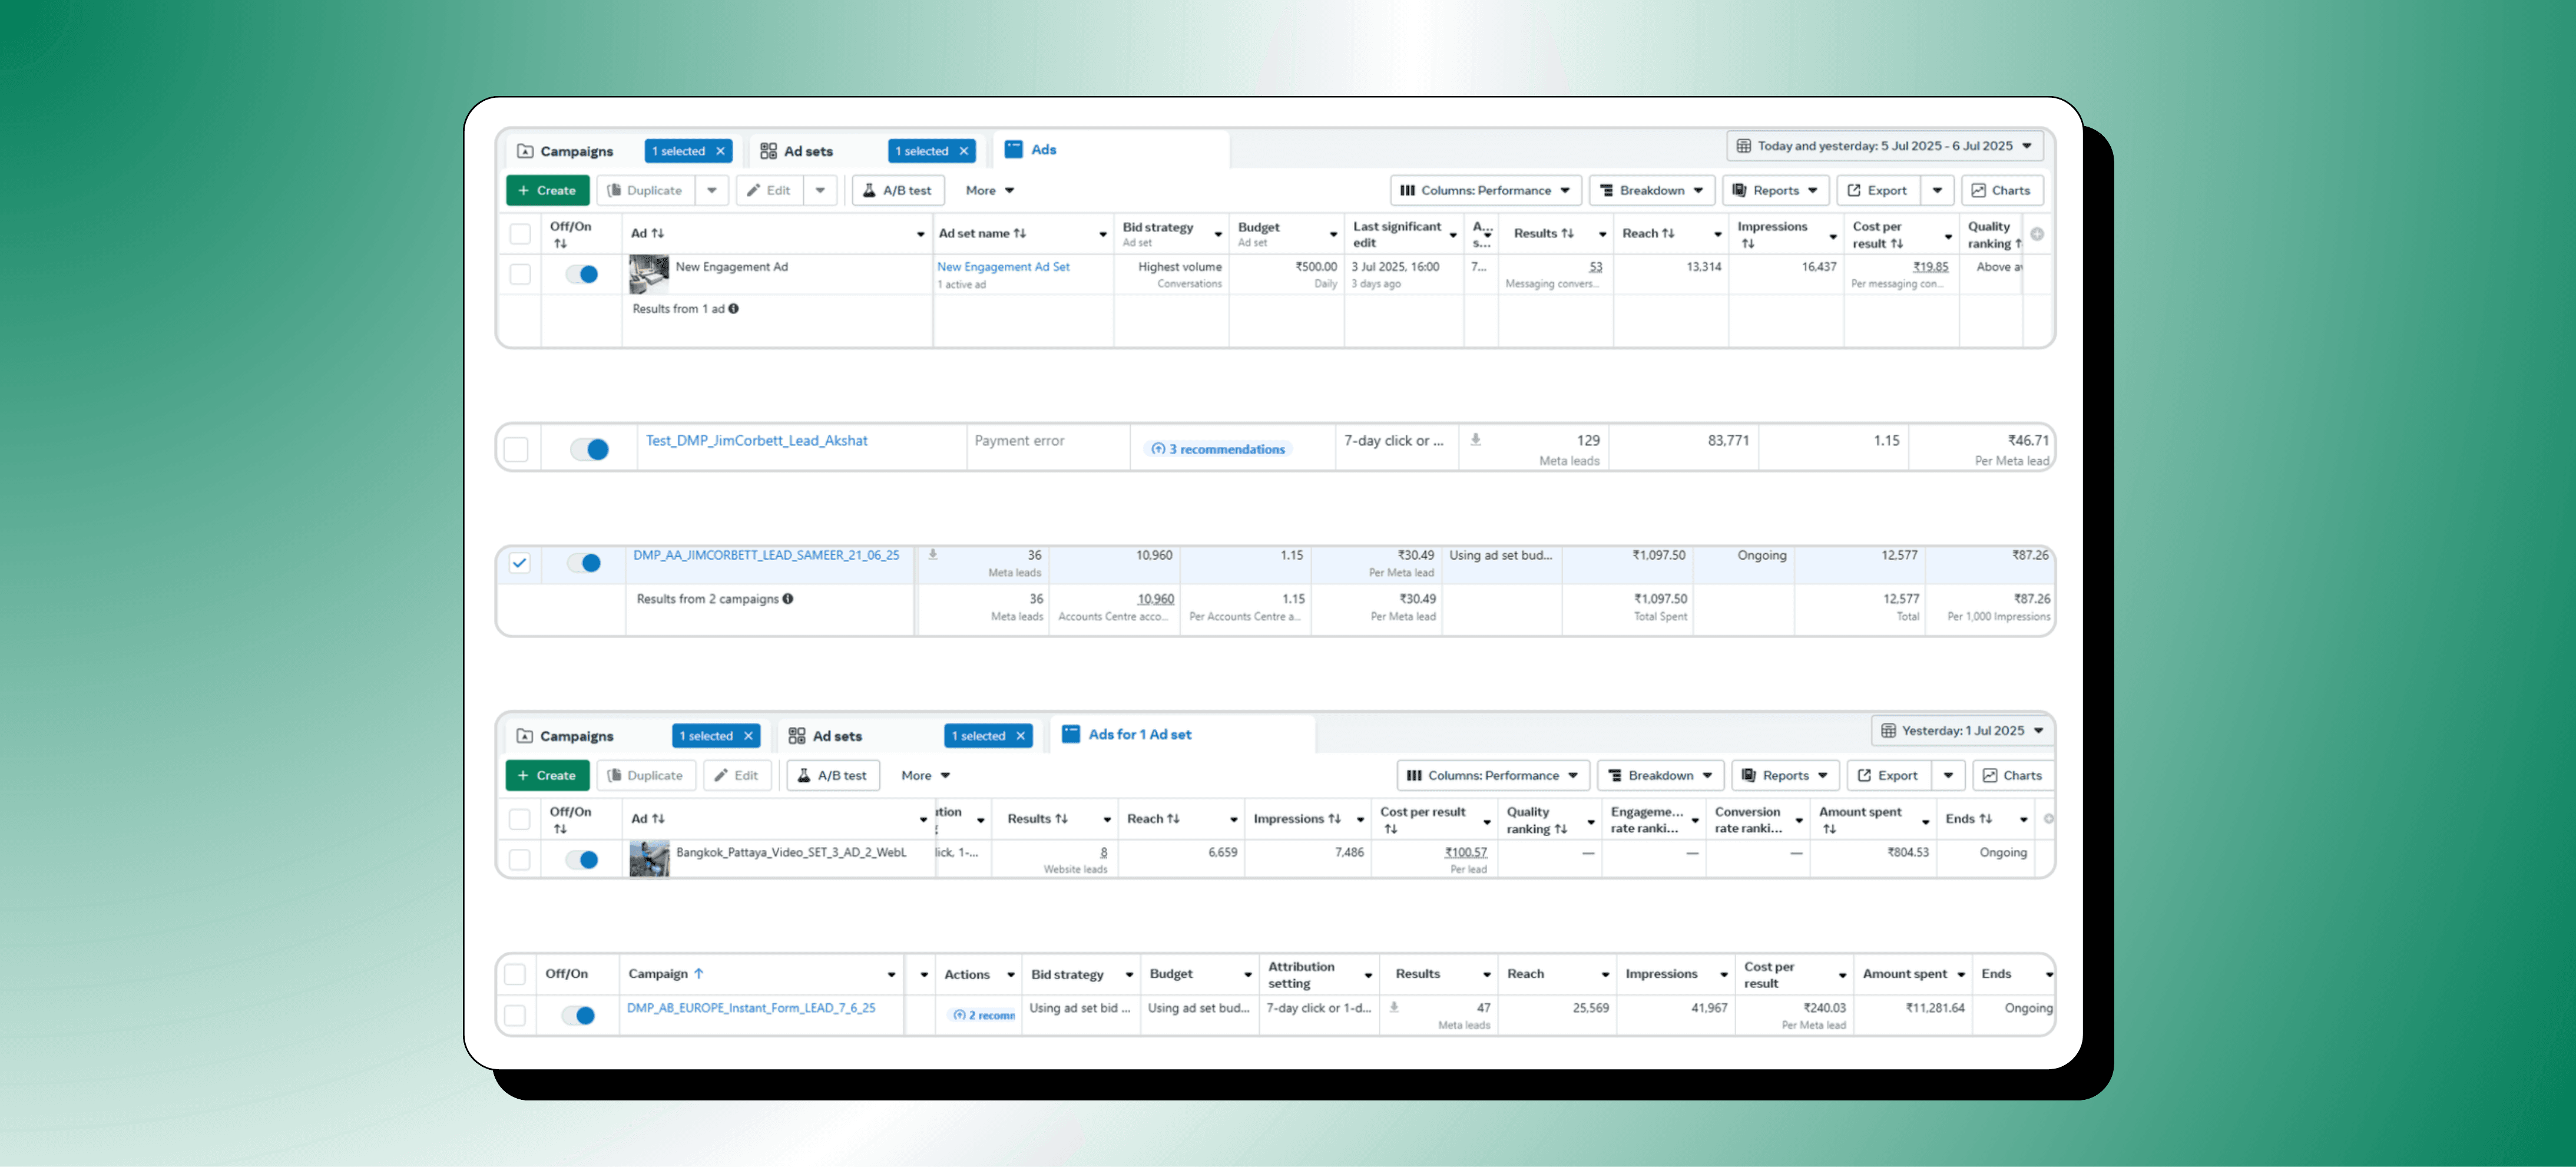The height and width of the screenshot is (1167, 2576).
Task: Click the green Create button in top panel
Action: pyautogui.click(x=547, y=190)
